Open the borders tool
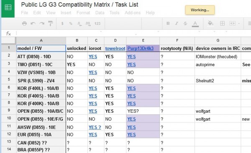 tap(222, 23)
